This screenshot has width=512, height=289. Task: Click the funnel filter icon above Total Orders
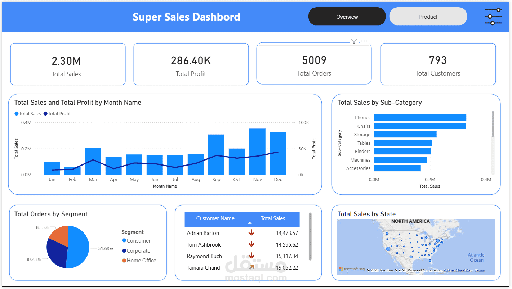click(354, 41)
